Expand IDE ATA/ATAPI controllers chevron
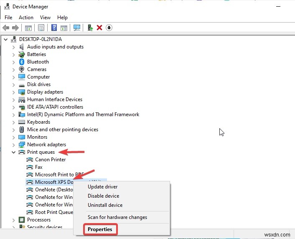Viewport: 295px width, 239px height. pos(13,107)
